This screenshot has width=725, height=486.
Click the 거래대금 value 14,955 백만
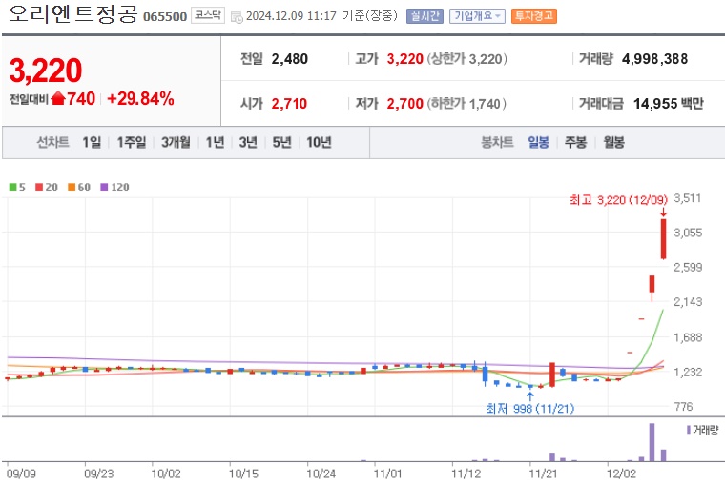coord(668,104)
